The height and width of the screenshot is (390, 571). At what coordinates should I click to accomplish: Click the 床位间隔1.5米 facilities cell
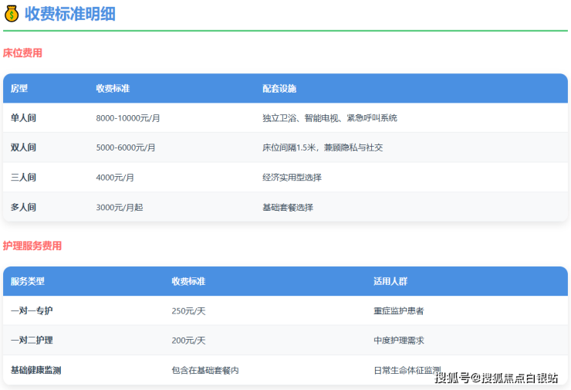(x=323, y=148)
